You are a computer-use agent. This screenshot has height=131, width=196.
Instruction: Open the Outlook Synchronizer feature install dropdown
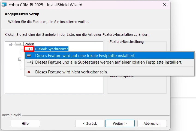coord(29,49)
